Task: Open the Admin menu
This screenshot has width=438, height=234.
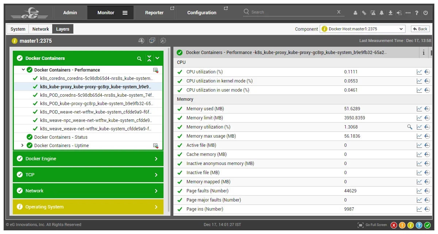Action: pos(70,13)
